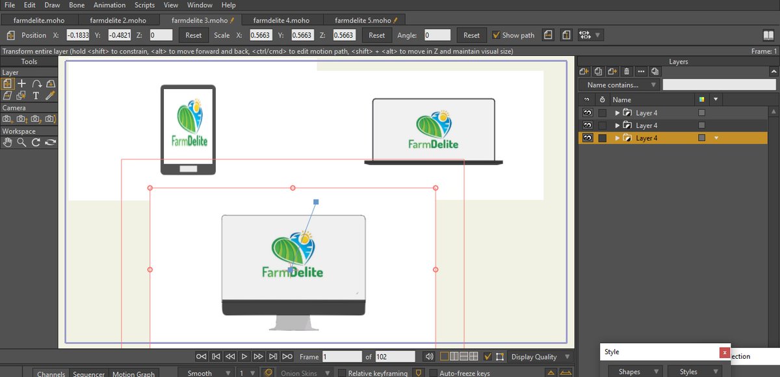Select the Pan/Tilt Camera tool

point(50,119)
